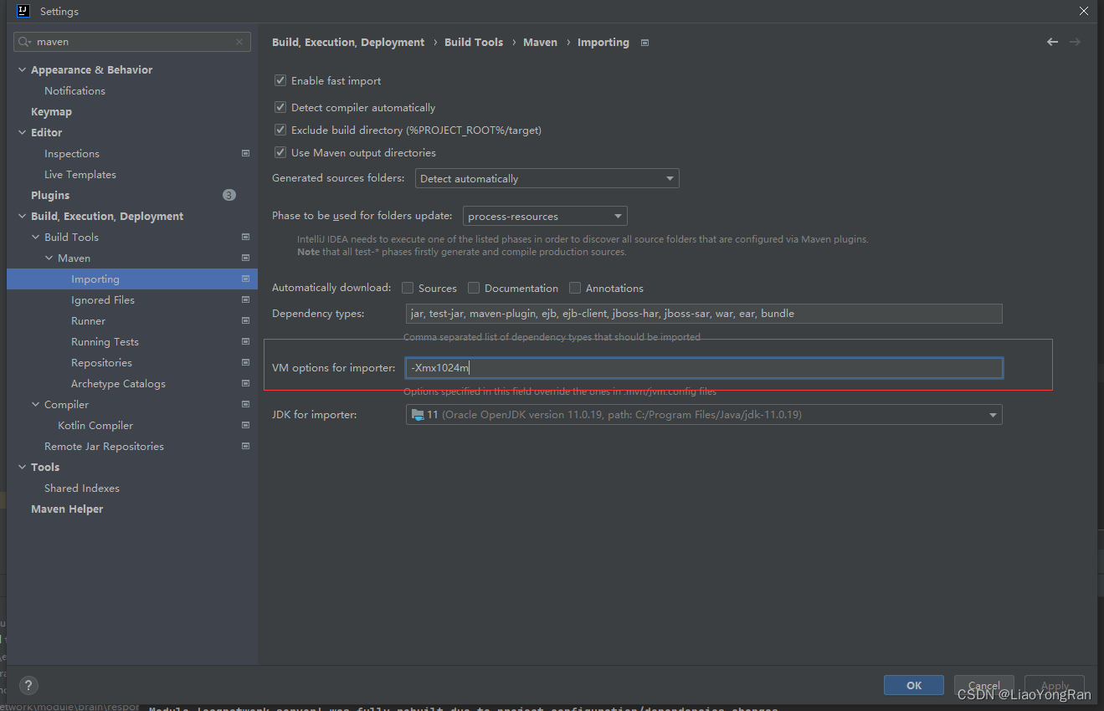Viewport: 1104px width, 711px height.
Task: Open the Plugins settings page
Action: pyautogui.click(x=50, y=196)
